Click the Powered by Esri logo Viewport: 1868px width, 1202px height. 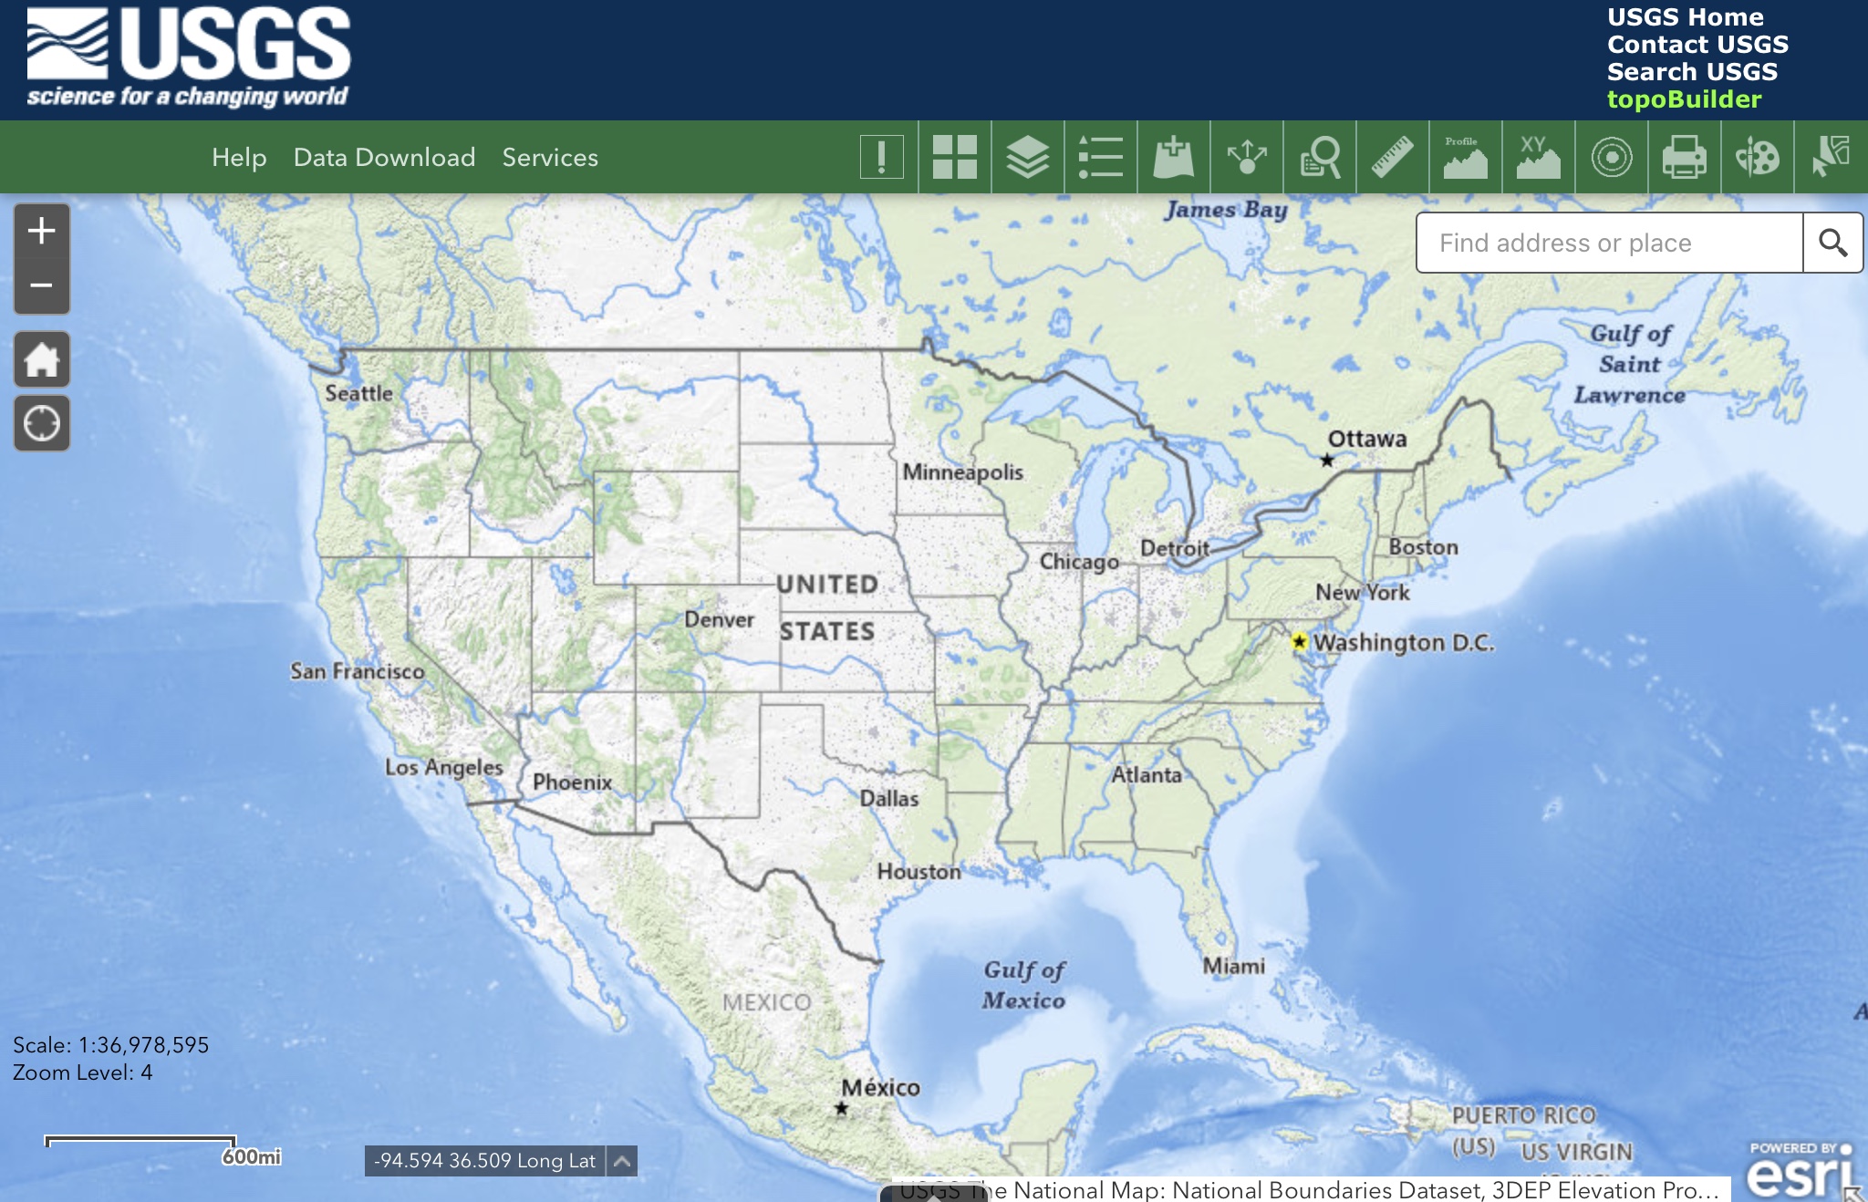[x=1801, y=1169]
